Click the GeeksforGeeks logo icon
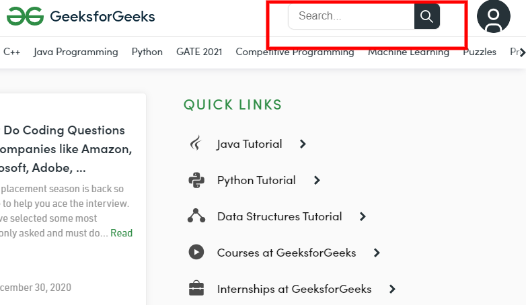The height and width of the screenshot is (305, 526). [25, 16]
